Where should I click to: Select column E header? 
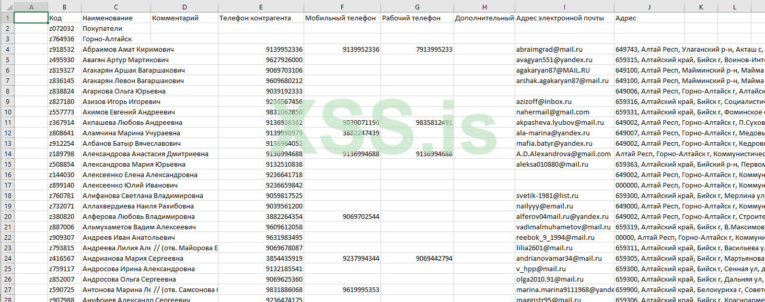coord(261,7)
